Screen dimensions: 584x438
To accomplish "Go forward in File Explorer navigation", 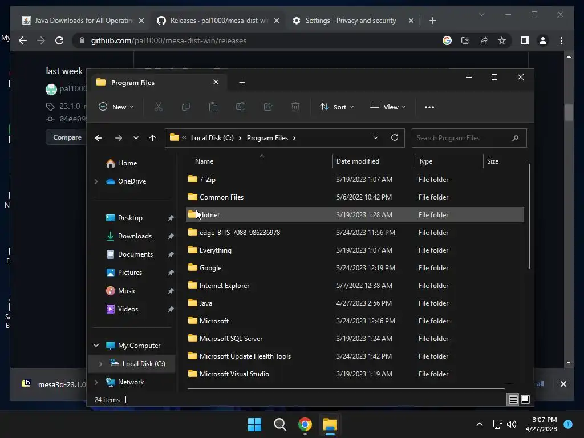I will tap(119, 138).
